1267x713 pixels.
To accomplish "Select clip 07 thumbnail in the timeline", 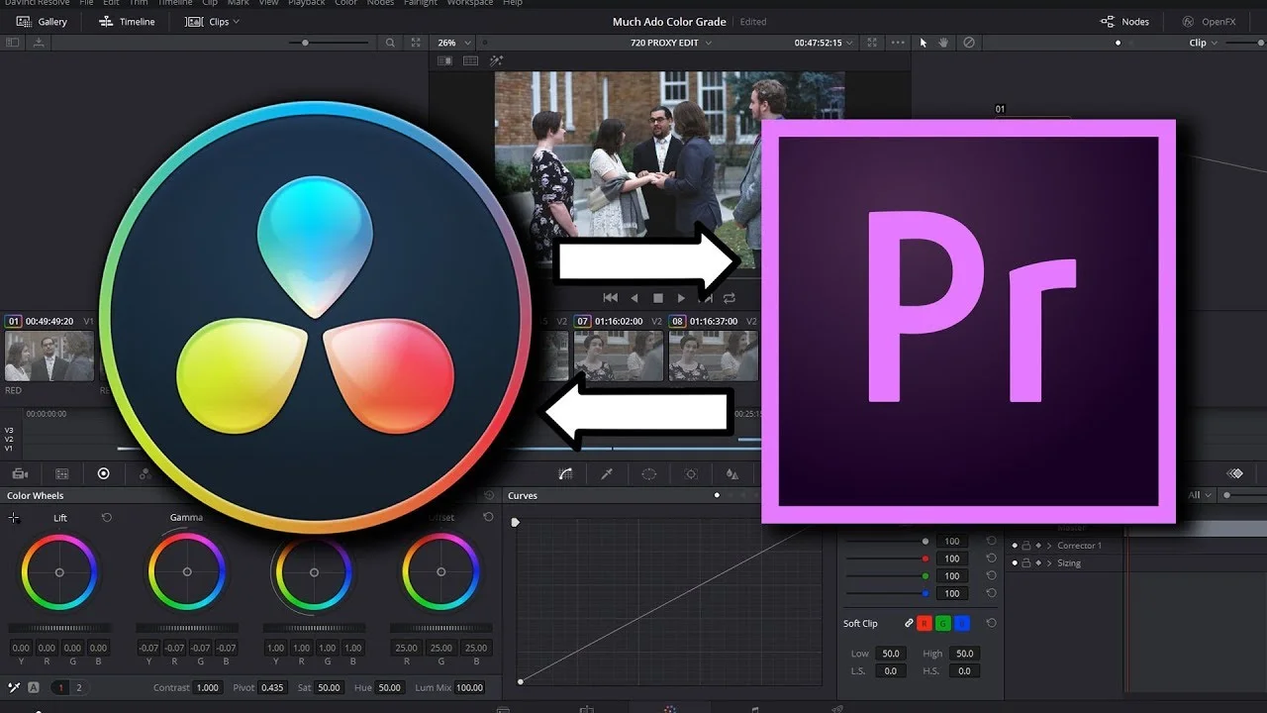I will point(618,356).
